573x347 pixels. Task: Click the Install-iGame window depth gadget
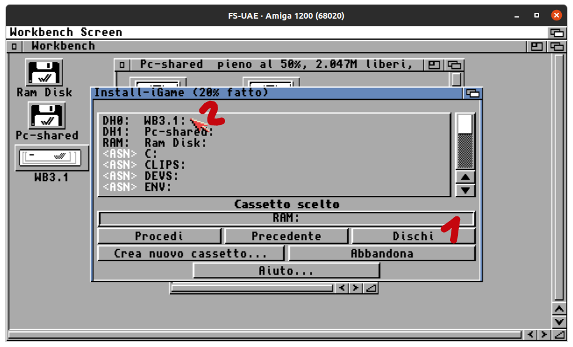pos(472,93)
